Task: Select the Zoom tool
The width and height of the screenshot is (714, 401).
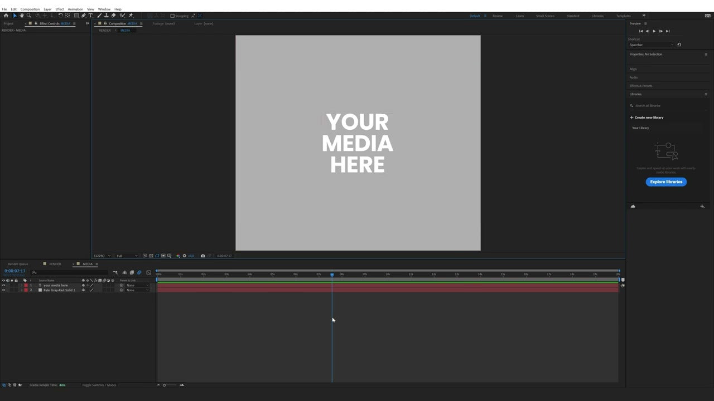Action: tap(29, 16)
